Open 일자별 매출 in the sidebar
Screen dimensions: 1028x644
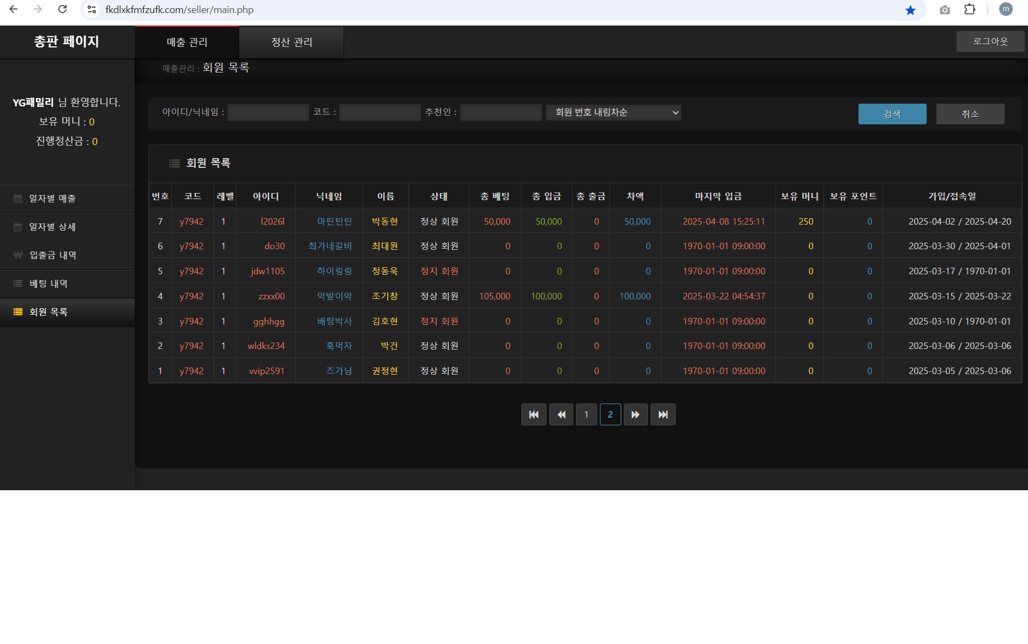[52, 198]
